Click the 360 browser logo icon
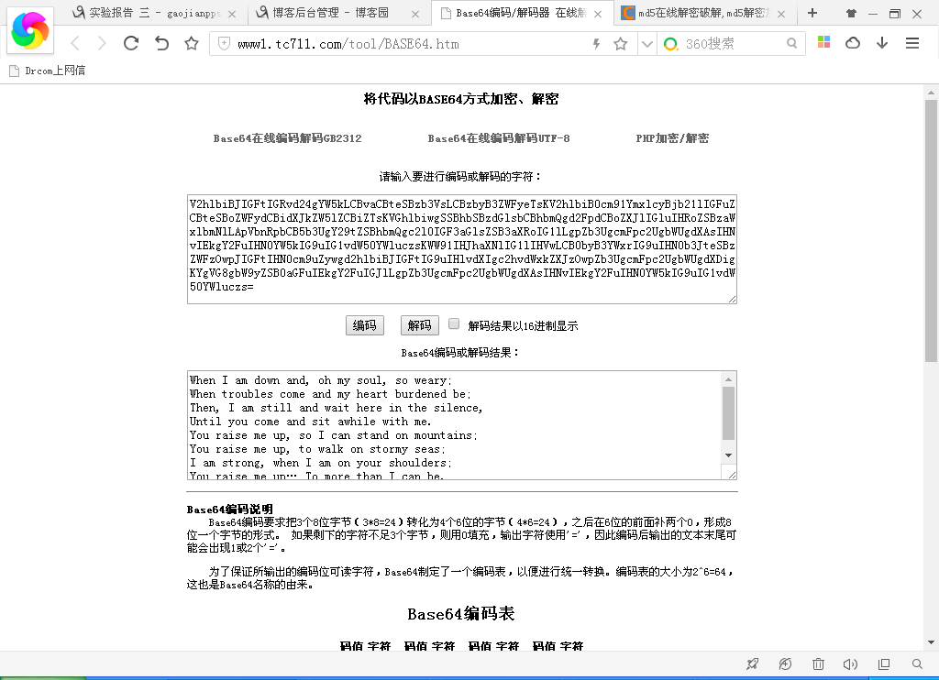 (x=30, y=30)
